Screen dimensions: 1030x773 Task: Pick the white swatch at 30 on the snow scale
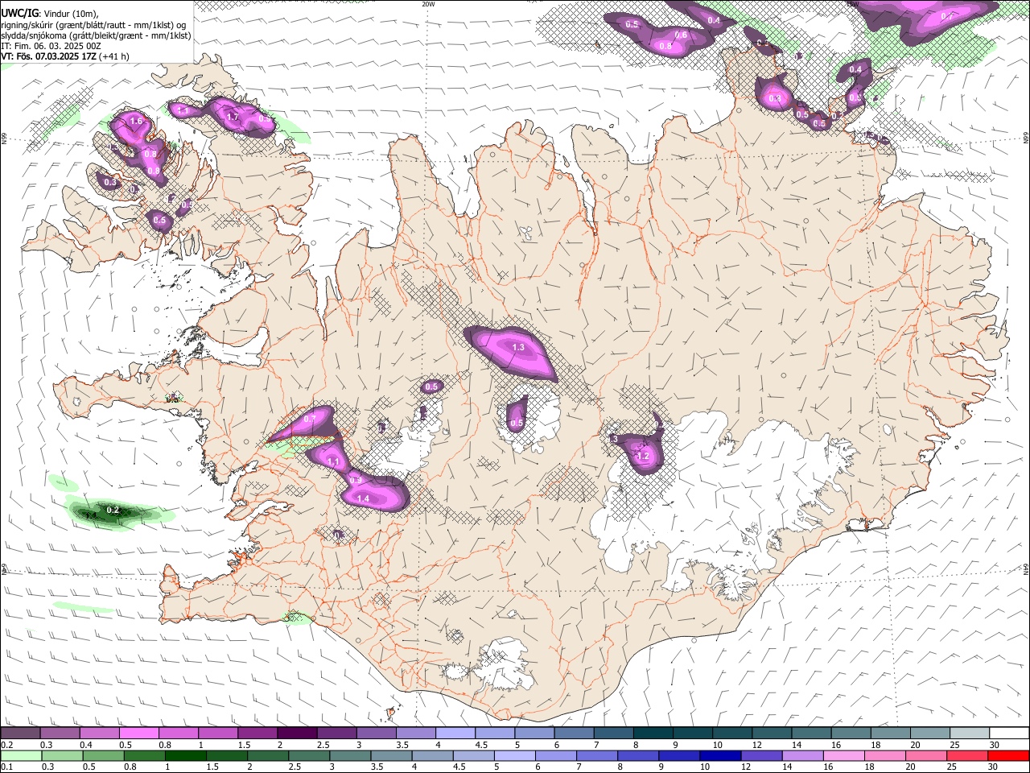point(1007,733)
